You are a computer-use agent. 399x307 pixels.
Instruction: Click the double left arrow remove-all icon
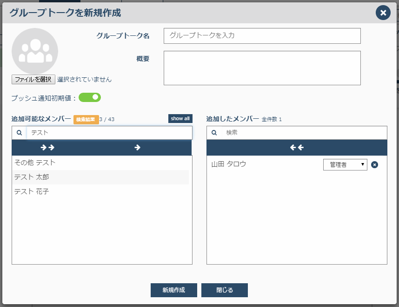tap(297, 147)
